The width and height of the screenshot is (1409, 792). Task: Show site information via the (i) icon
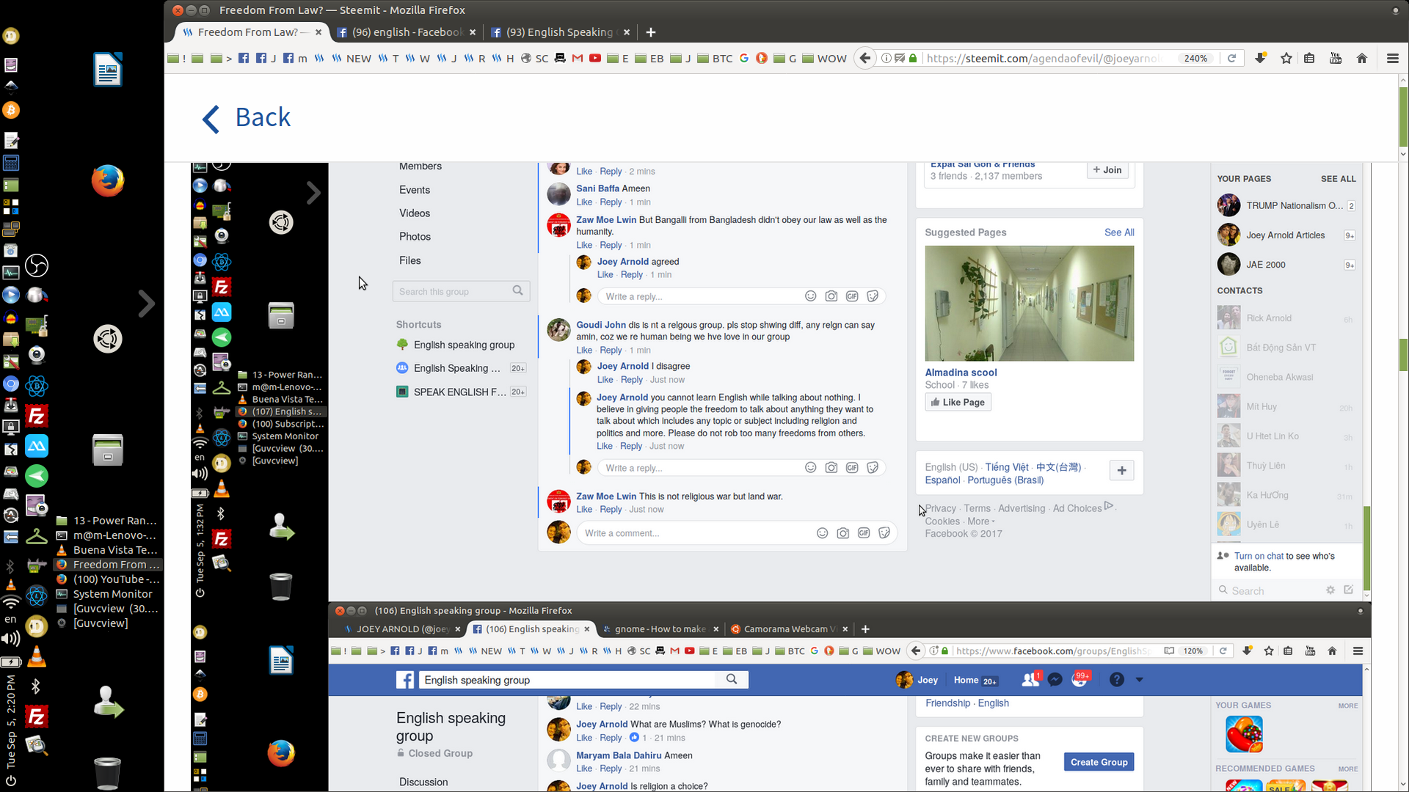[x=886, y=58]
